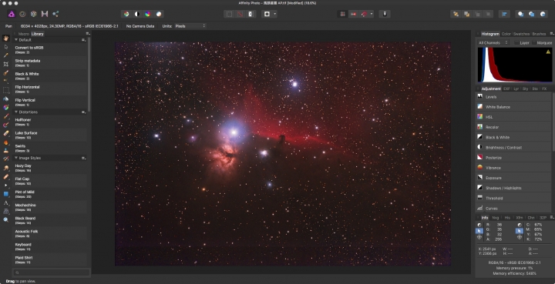Viewport: 555px width, 284px height.
Task: Open the EXIF panel tab
Action: click(506, 89)
